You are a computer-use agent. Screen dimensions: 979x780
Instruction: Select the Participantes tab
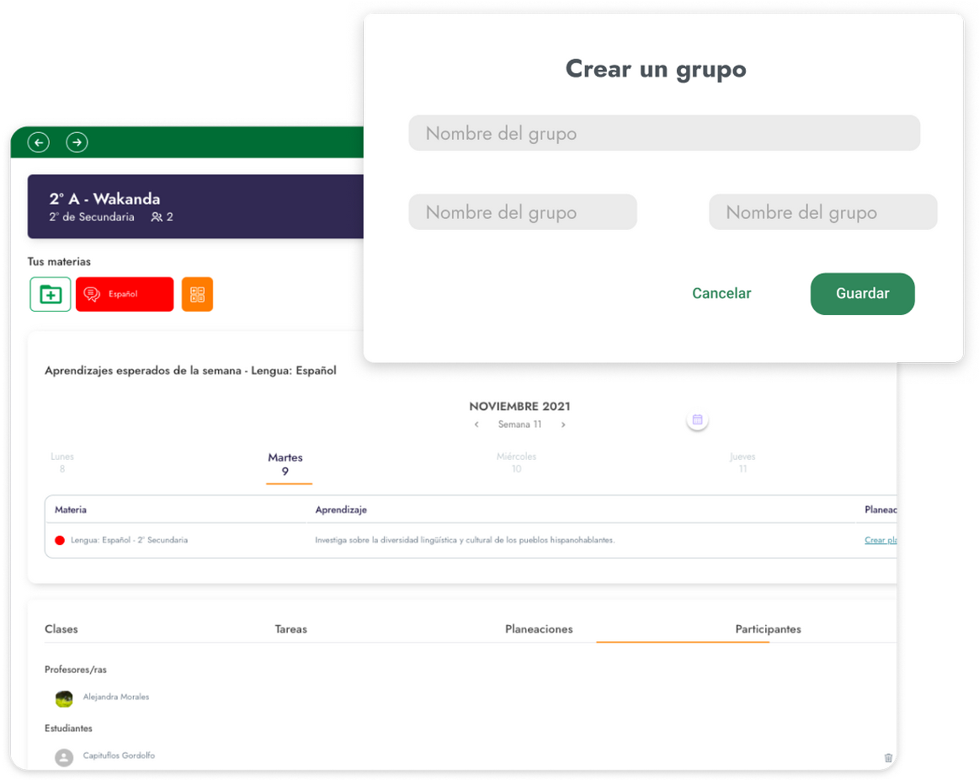[768, 629]
